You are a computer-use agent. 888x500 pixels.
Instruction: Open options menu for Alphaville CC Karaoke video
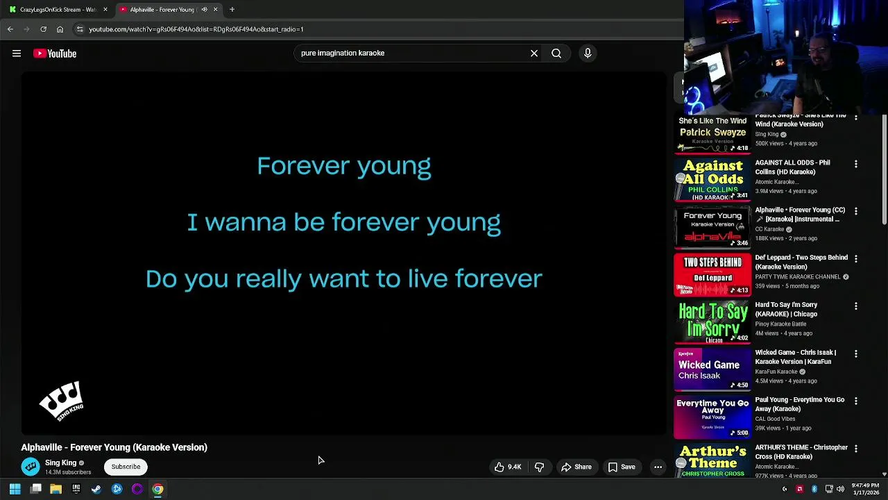[855, 211]
